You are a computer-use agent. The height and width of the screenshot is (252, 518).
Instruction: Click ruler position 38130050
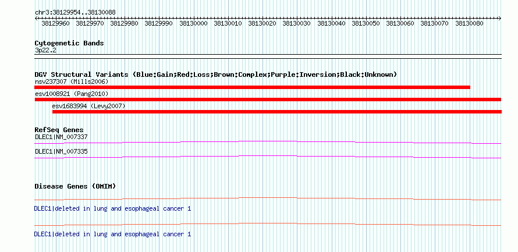(366, 23)
